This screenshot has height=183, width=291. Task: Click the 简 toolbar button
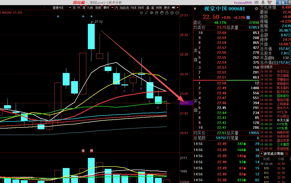(x=84, y=8)
